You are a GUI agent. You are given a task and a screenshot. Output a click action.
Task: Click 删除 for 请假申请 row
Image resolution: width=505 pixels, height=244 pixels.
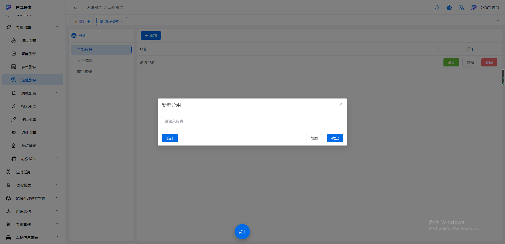489,62
